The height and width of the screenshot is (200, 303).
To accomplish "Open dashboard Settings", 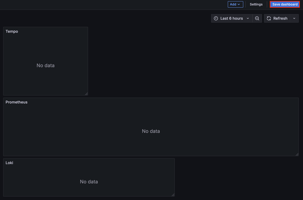I will 256,4.
